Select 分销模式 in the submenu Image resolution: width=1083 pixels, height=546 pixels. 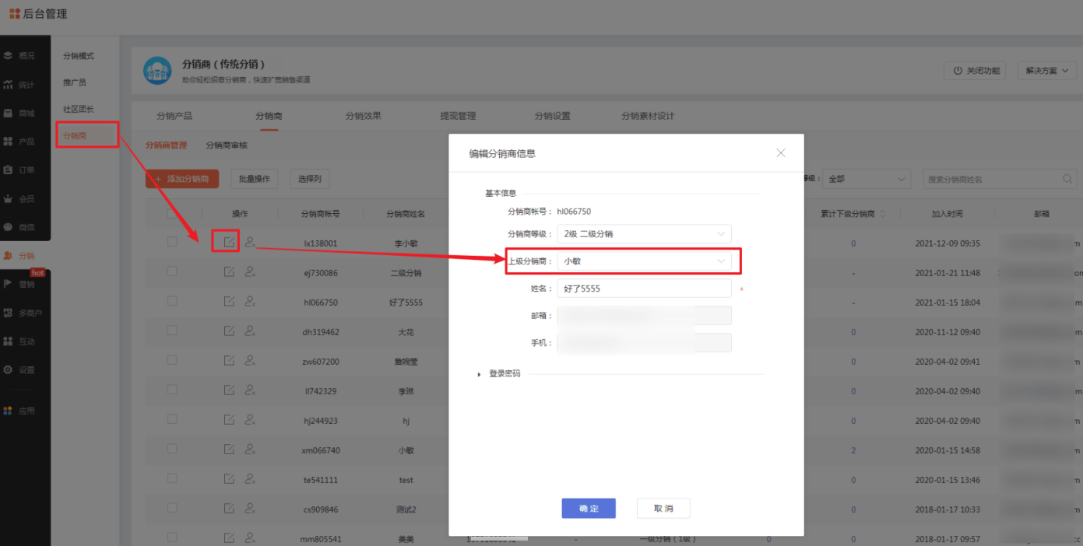tap(79, 56)
